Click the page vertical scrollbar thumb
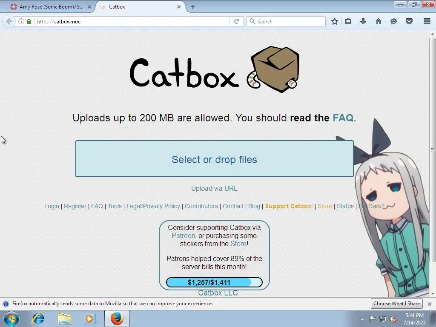This screenshot has width=436, height=327. point(432,150)
